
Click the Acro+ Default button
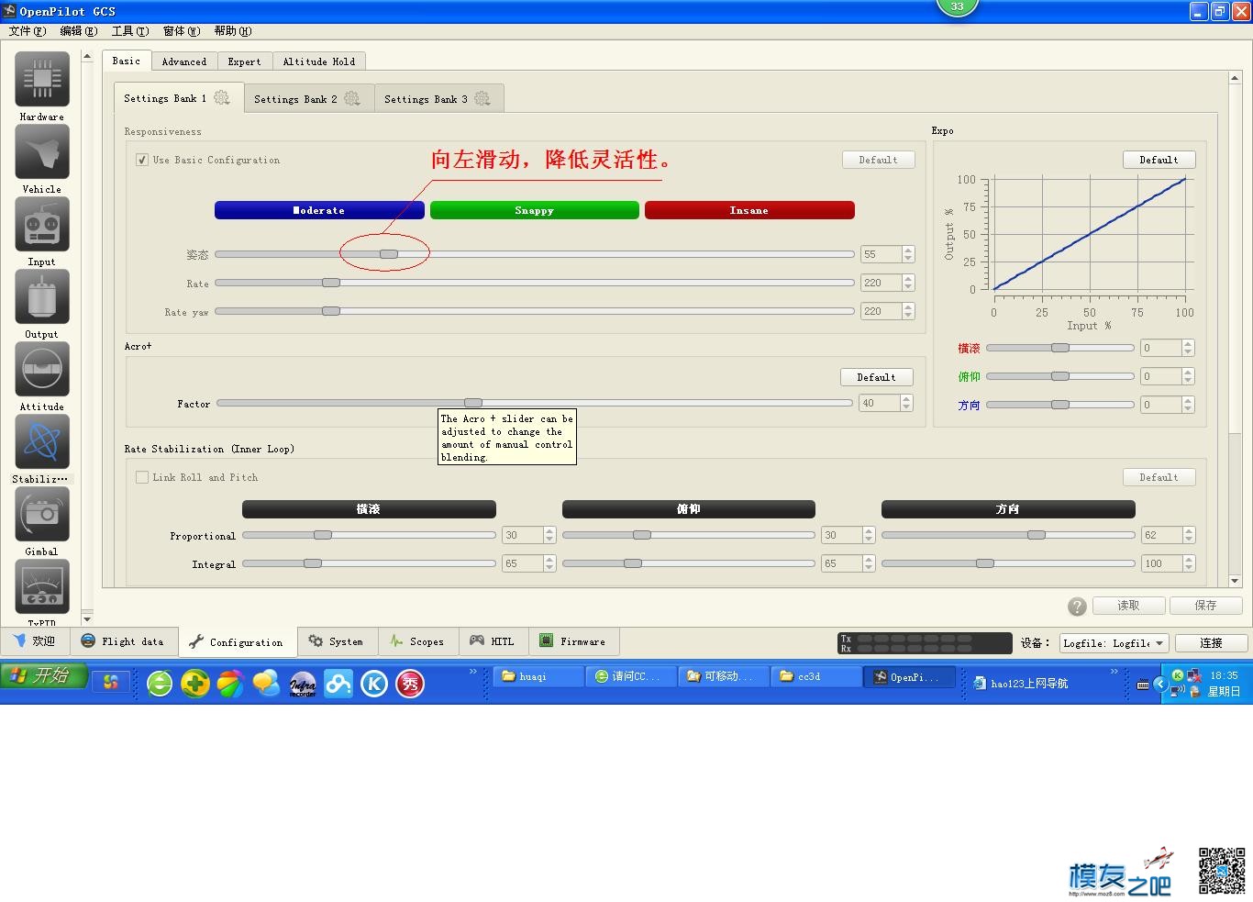pyautogui.click(x=876, y=377)
